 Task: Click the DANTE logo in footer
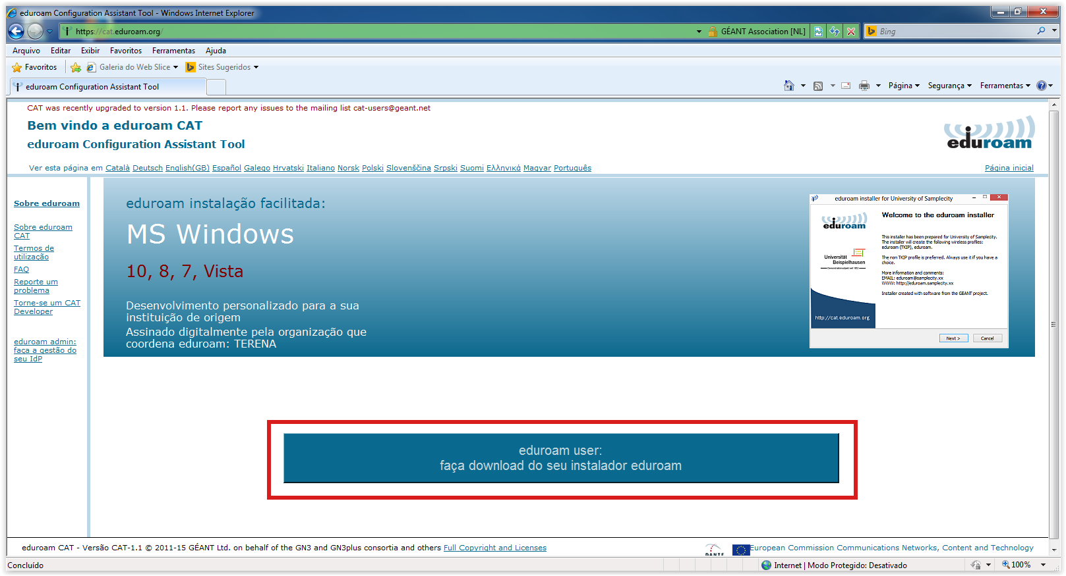714,550
